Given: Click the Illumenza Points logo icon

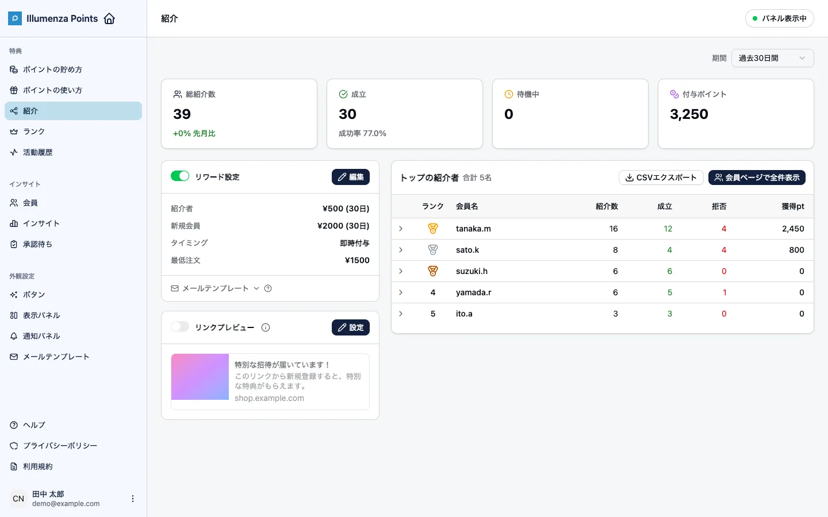Looking at the screenshot, I should coord(15,18).
